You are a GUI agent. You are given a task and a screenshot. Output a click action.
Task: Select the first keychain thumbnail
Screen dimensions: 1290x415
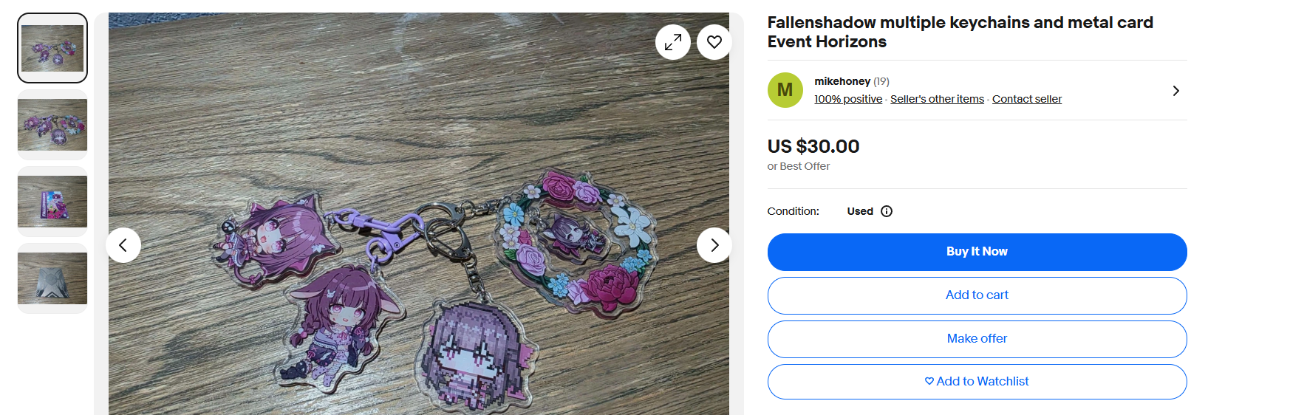52,48
